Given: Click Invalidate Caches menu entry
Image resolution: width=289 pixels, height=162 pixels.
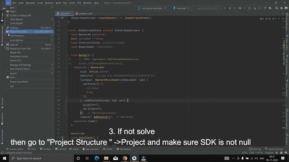Looking at the screenshot, I should click(x=30, y=56).
